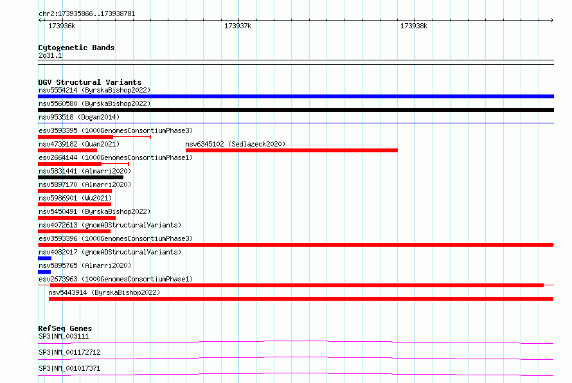Click nsv5831441 (Almarri2020) label
The height and width of the screenshot is (383, 572).
tap(85, 171)
